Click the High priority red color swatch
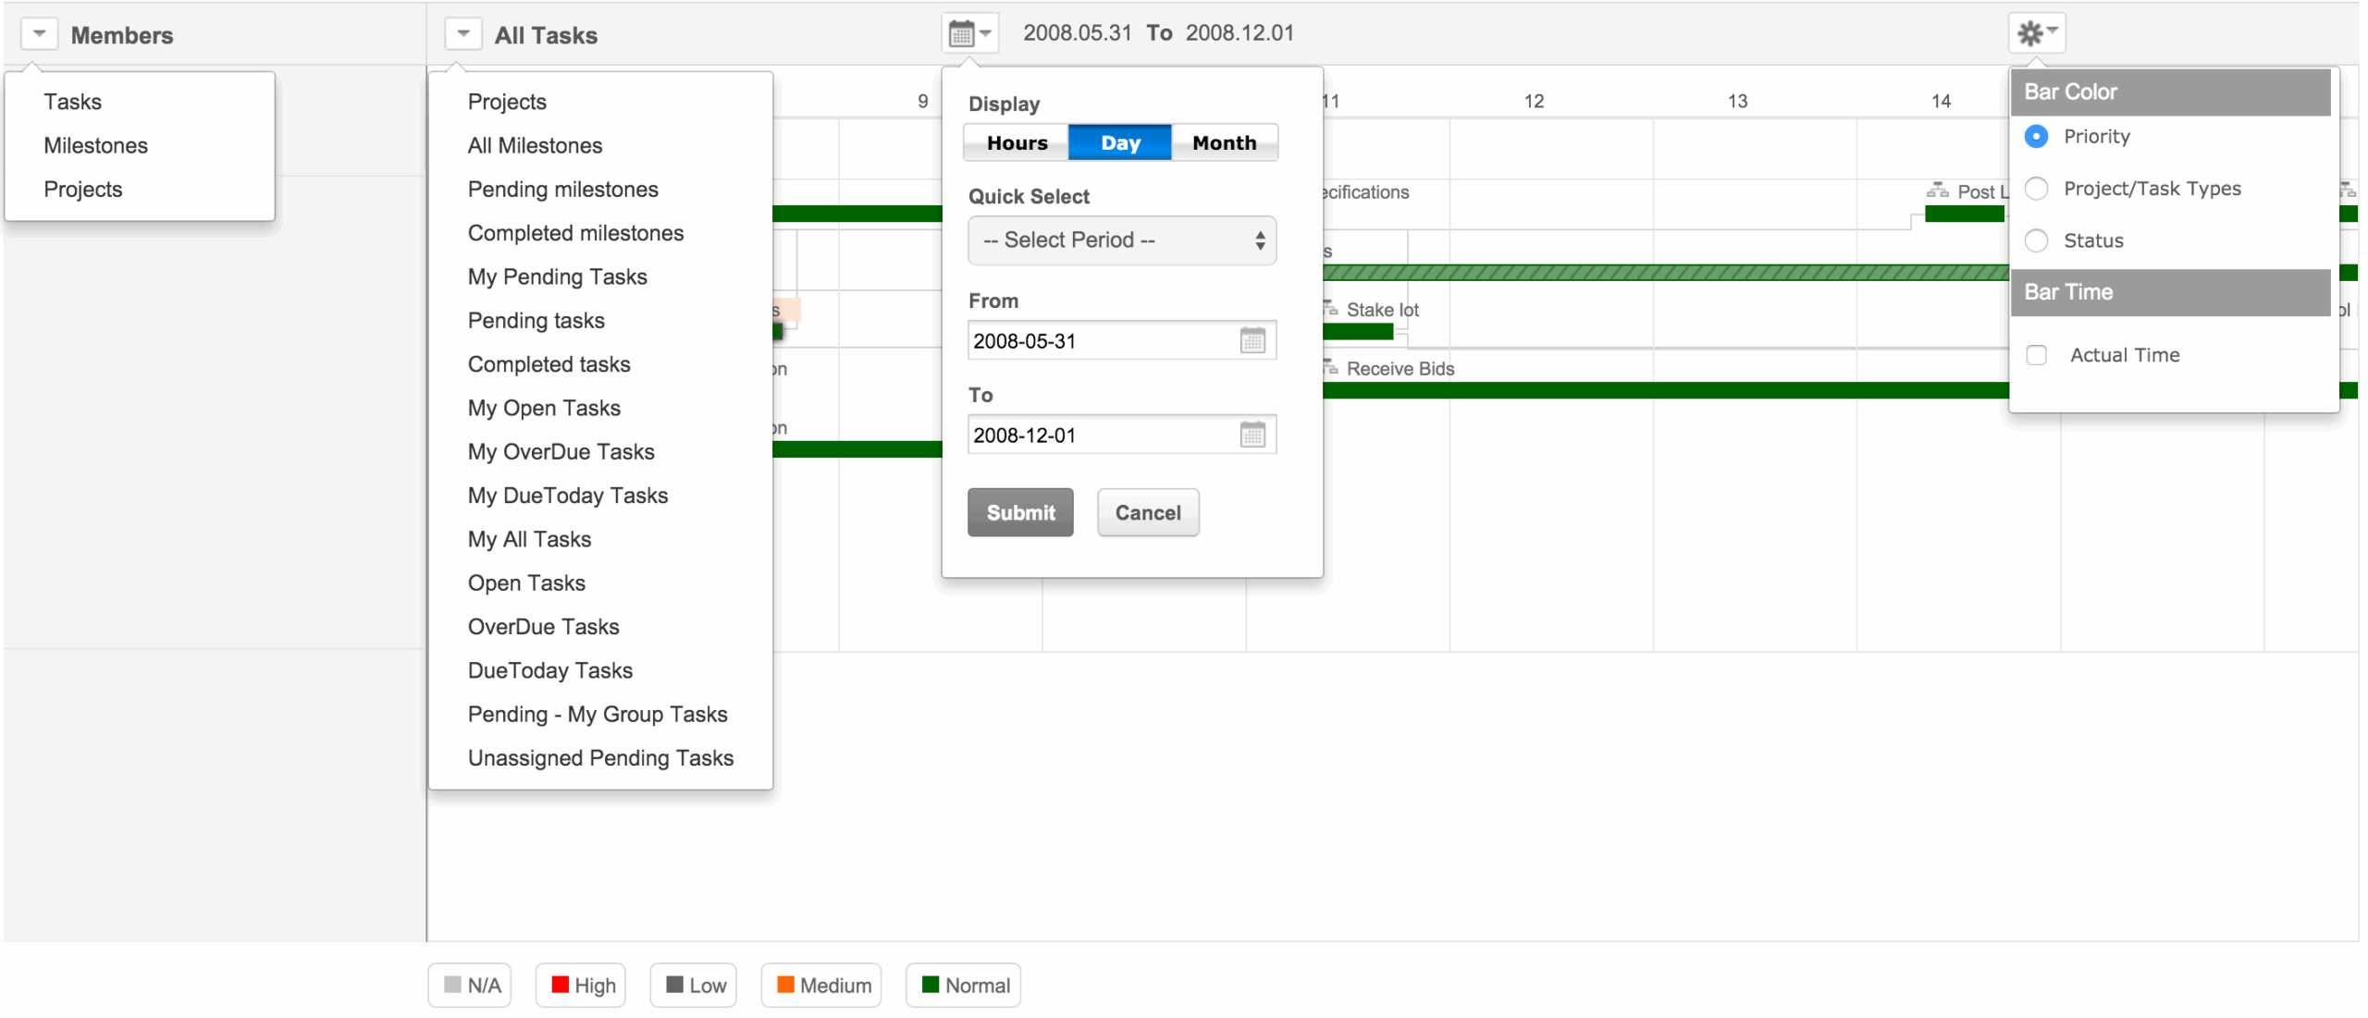The image size is (2368, 1018). click(x=559, y=984)
